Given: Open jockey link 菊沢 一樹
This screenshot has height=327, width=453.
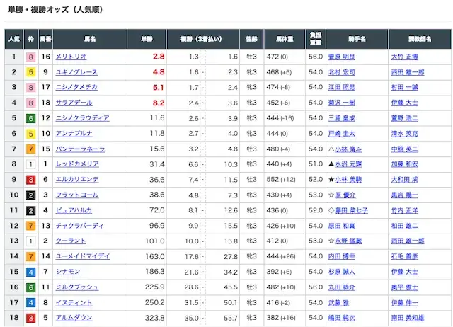Looking at the screenshot, I should click(341, 103).
